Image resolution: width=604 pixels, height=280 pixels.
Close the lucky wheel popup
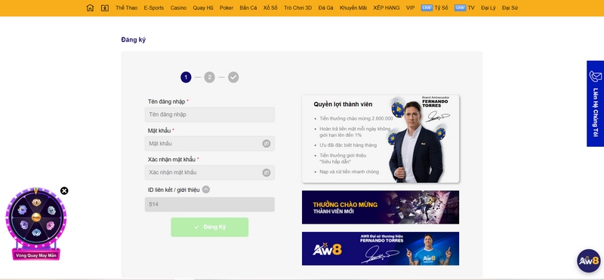click(x=64, y=191)
